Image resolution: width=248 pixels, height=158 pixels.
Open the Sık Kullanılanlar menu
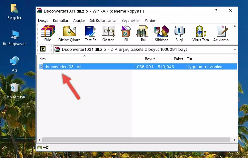103,21
